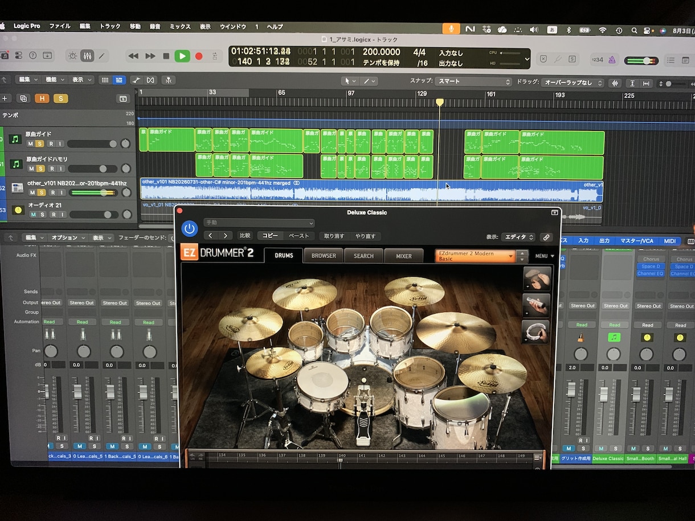Click the plug-in link chain icon
Viewport: 695px width, 521px height.
[546, 237]
